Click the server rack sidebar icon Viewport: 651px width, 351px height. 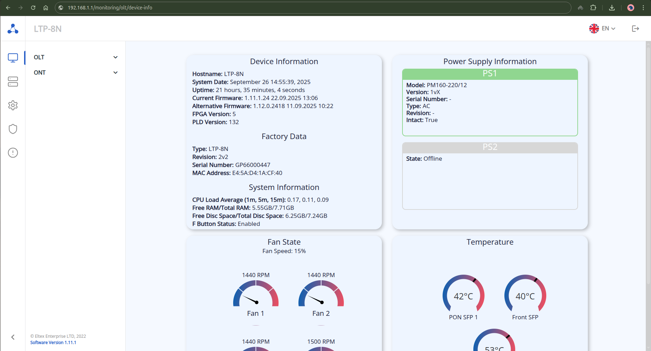coord(13,82)
